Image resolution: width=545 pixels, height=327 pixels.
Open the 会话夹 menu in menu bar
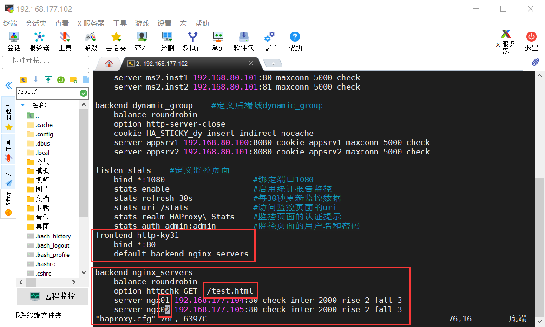point(36,23)
